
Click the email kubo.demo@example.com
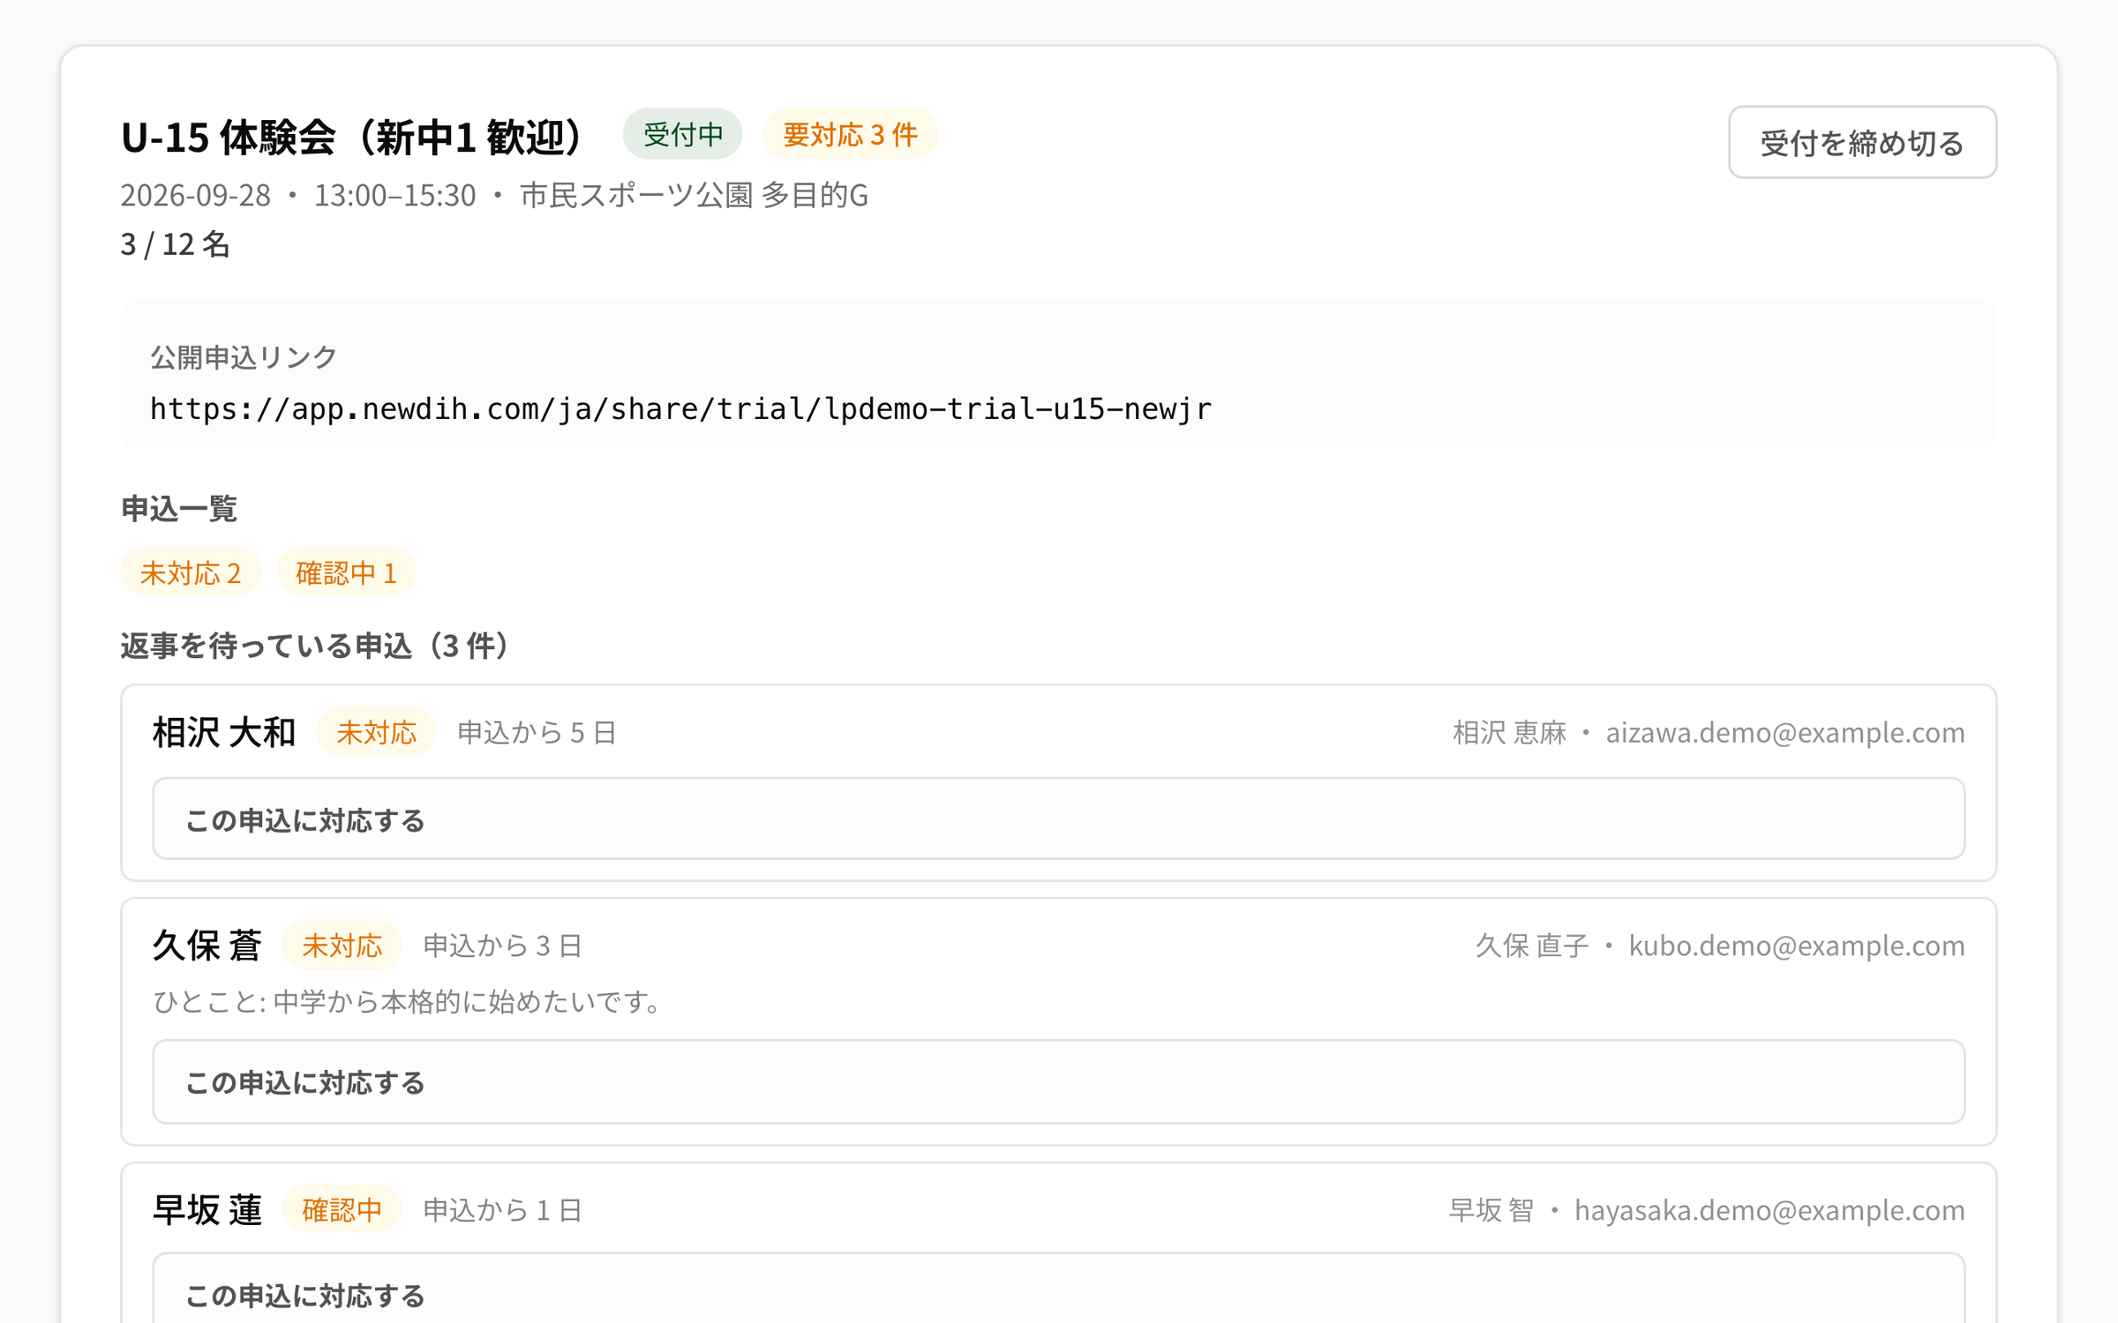(x=1797, y=946)
